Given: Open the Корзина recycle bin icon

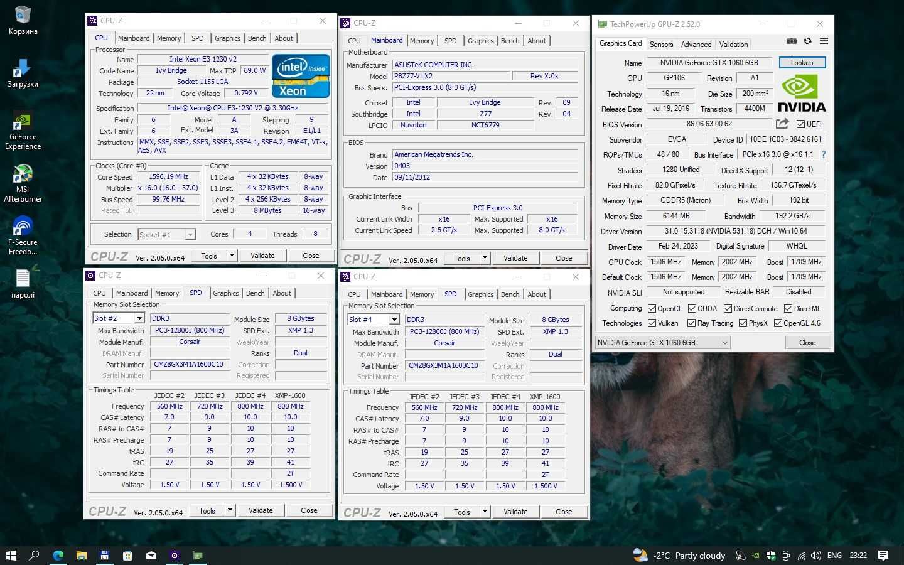Looking at the screenshot, I should pyautogui.click(x=23, y=21).
